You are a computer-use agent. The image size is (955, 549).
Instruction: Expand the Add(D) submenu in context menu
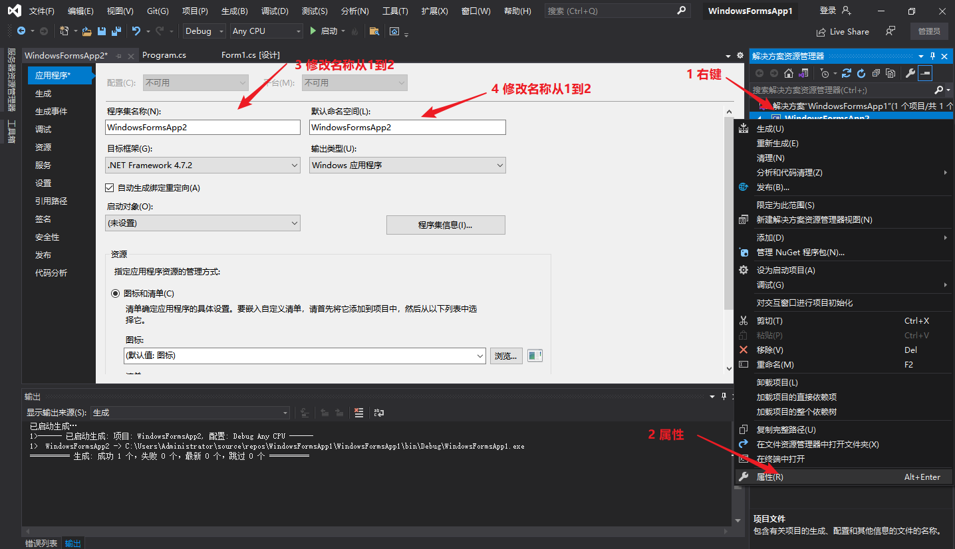coord(843,237)
